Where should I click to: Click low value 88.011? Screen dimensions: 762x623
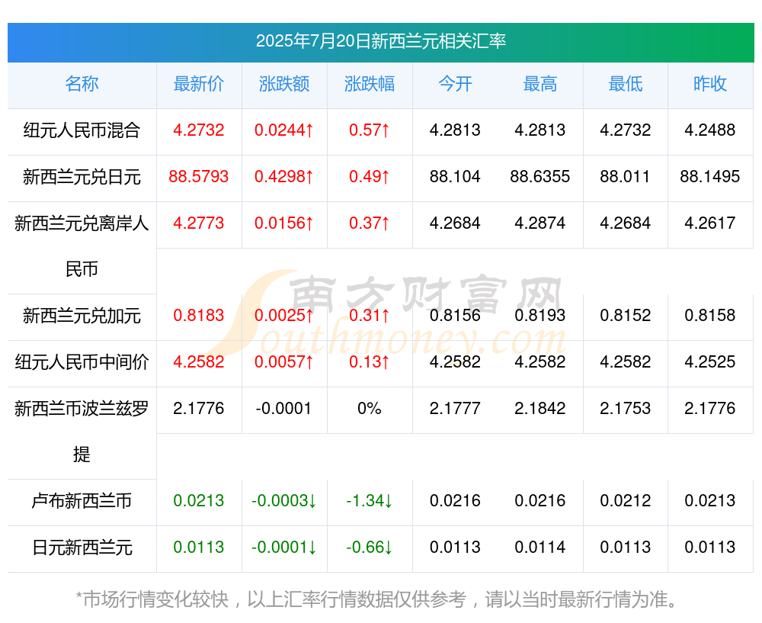coord(626,177)
